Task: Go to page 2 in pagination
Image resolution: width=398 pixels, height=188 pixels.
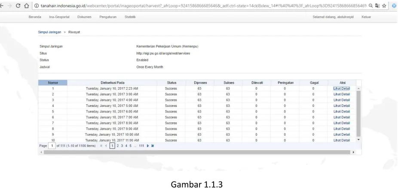Action: [117, 146]
